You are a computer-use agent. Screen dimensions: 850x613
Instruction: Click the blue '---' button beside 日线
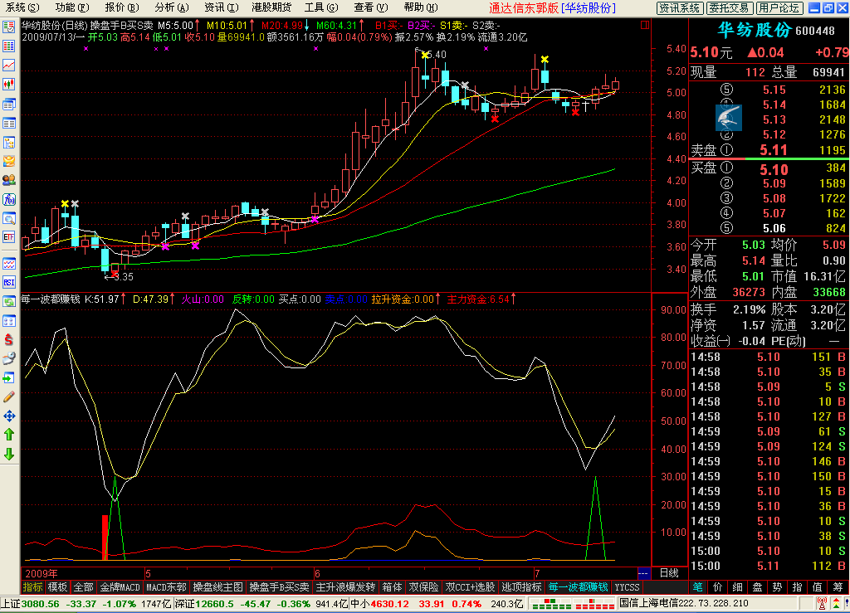pyautogui.click(x=643, y=573)
